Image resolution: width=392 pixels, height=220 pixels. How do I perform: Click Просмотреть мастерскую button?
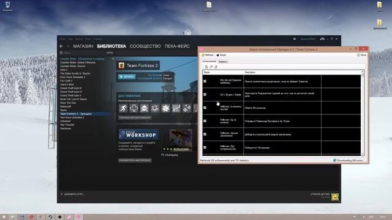pos(135,160)
